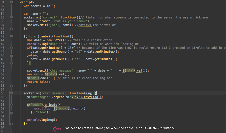Click the comment text "tells me what i'm looking at"

click(x=111, y=44)
